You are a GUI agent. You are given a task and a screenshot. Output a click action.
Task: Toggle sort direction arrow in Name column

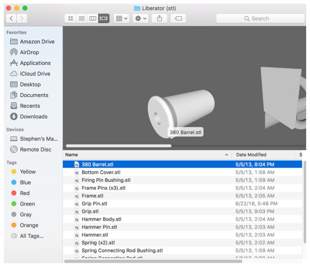point(226,155)
